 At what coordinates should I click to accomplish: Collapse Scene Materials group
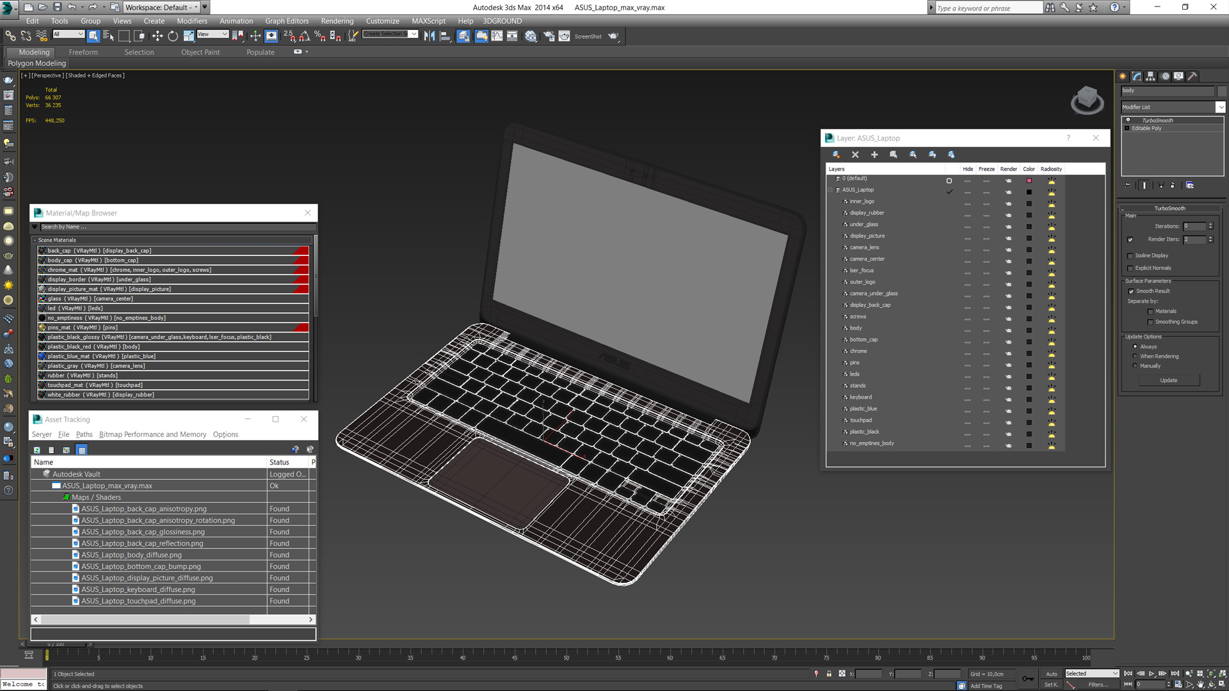pos(35,240)
